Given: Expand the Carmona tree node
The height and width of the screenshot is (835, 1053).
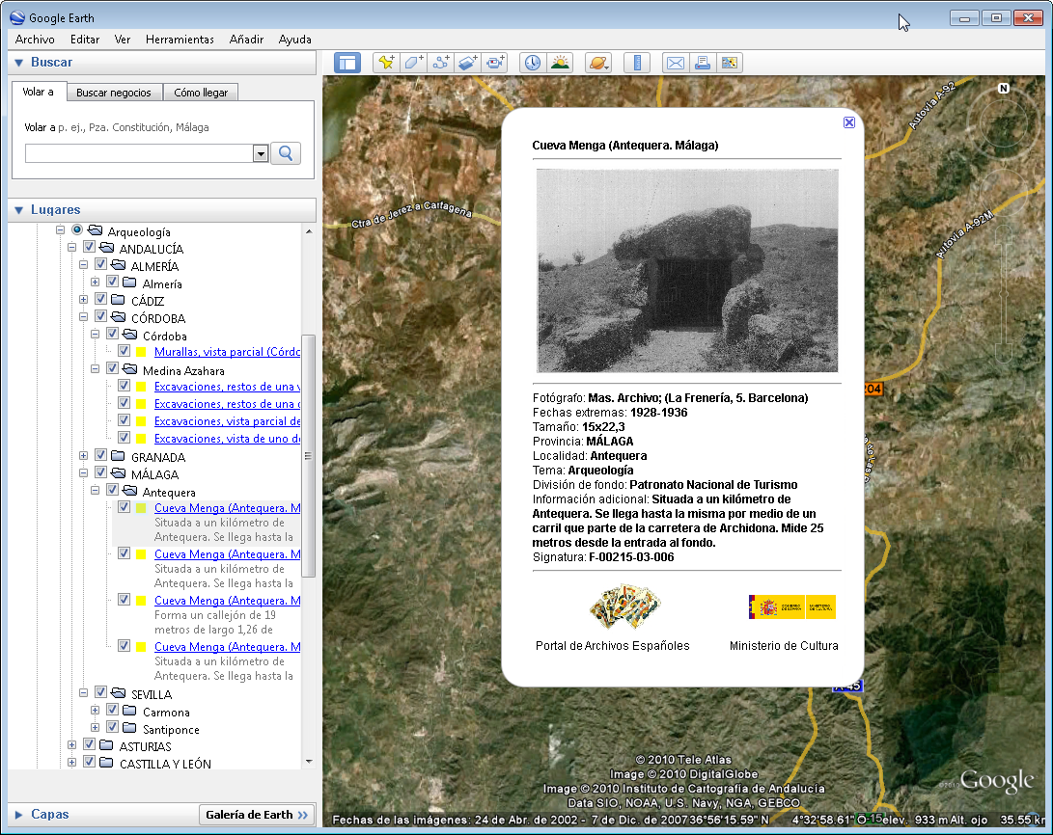Looking at the screenshot, I should tap(95, 711).
